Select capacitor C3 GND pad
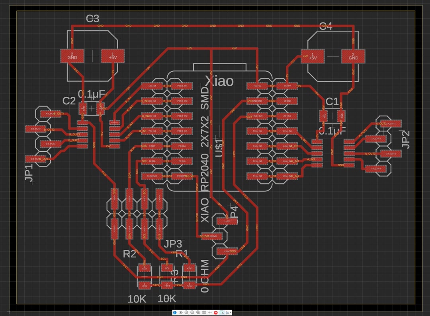430x316 pixels. point(72,56)
